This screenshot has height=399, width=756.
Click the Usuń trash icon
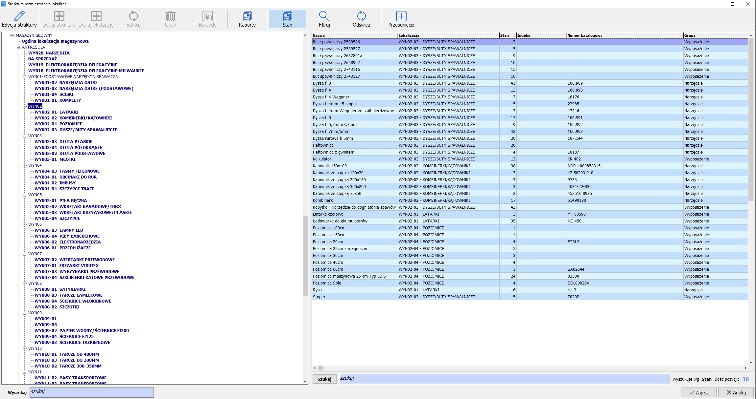coord(170,16)
